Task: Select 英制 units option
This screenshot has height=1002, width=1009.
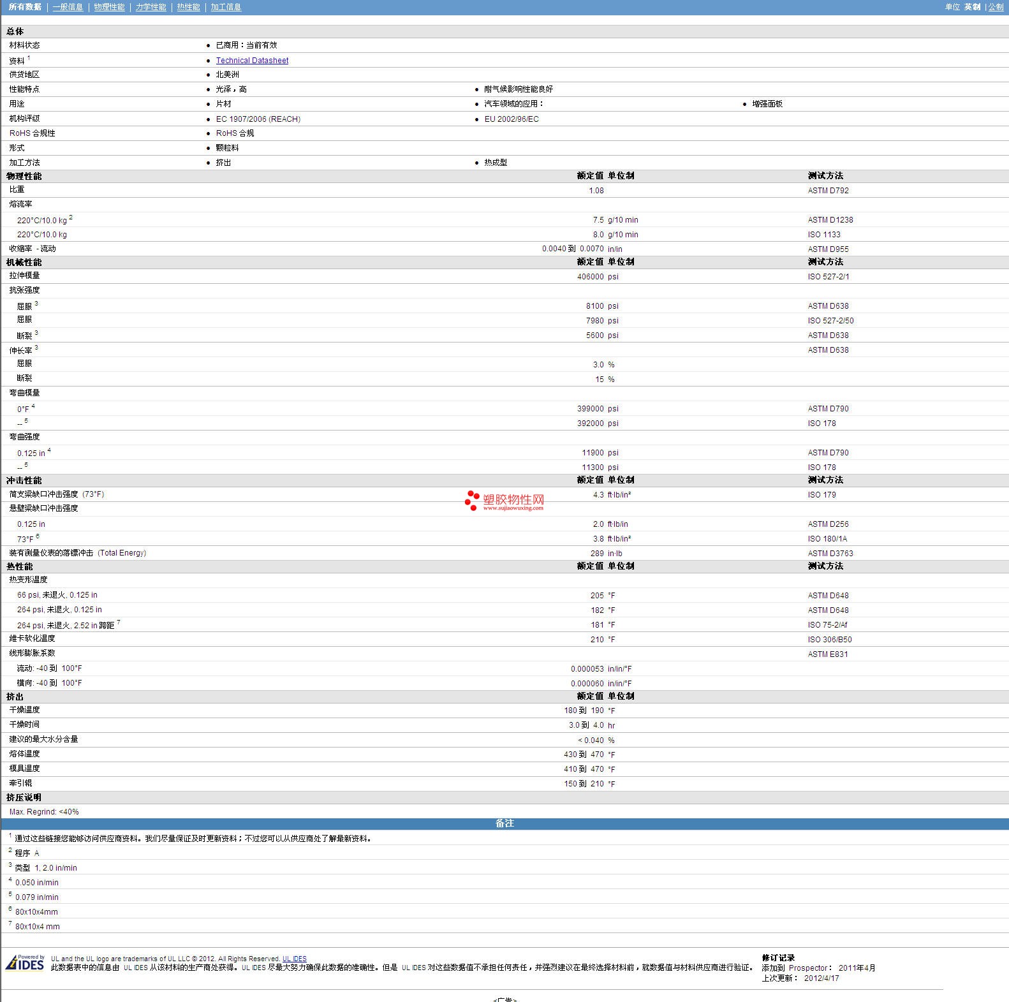Action: click(x=972, y=7)
